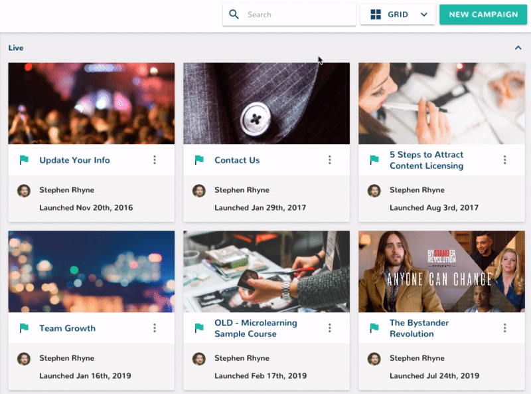Open three-dot menu on Contact Us card

pos(330,160)
